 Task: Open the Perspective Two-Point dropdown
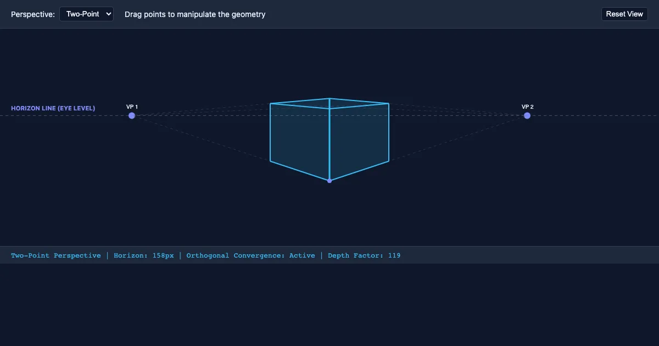[86, 14]
